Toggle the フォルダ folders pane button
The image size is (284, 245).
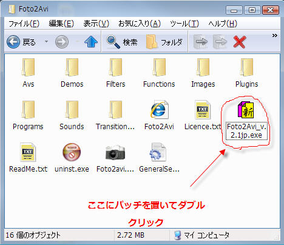click(x=164, y=42)
